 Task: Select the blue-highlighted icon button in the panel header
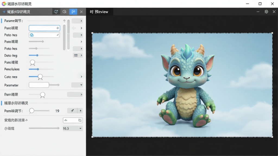tap(73, 12)
